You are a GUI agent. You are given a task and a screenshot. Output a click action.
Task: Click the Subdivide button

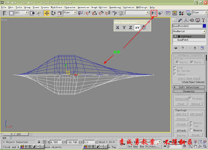[x=181, y=99]
